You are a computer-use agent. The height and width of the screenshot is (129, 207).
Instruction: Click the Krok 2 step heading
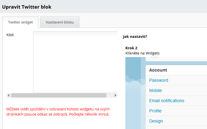(x=131, y=48)
